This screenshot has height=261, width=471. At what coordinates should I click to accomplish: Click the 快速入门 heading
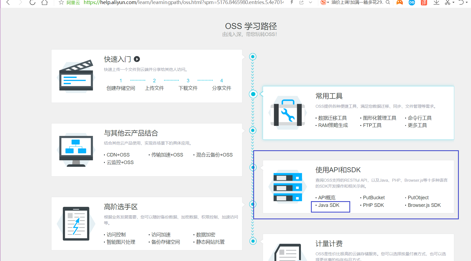(118, 59)
